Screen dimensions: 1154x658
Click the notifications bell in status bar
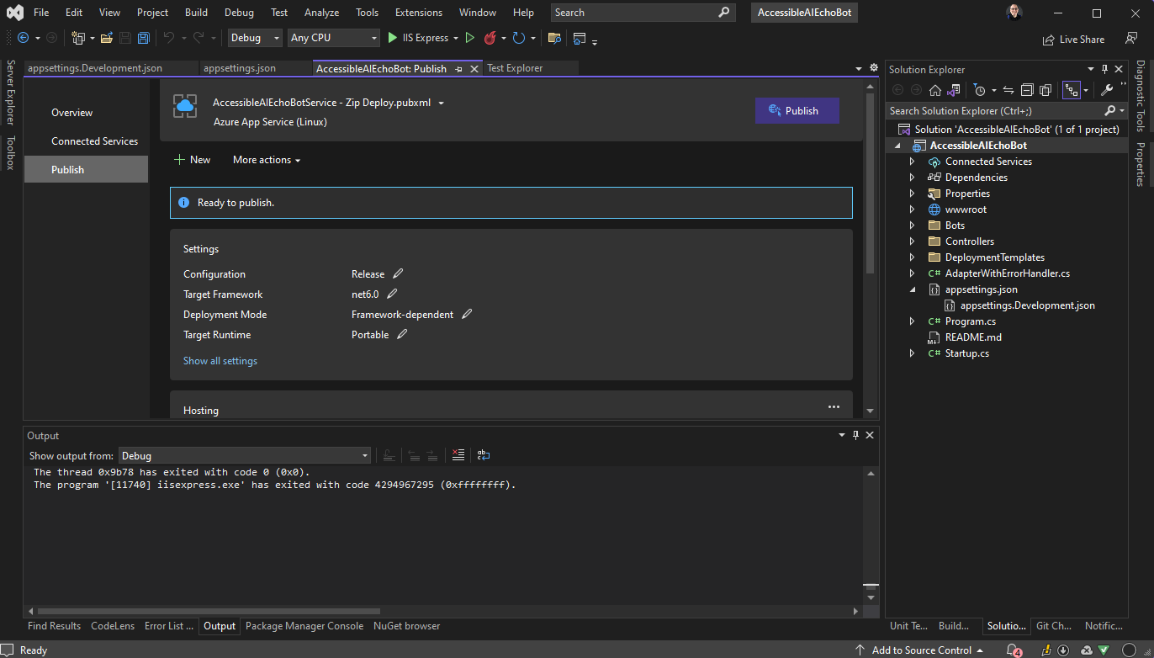point(1013,650)
